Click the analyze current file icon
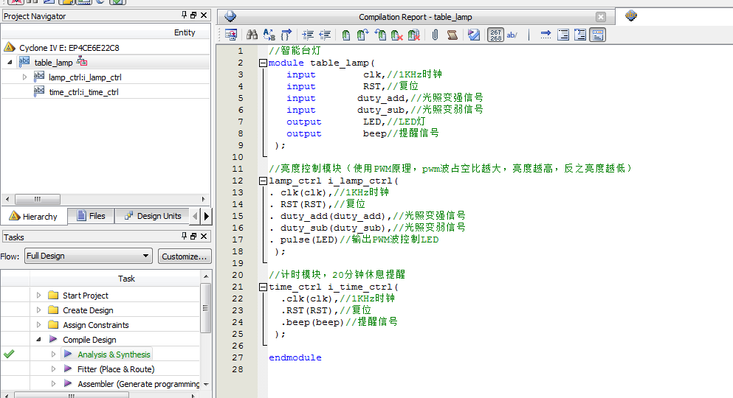 point(474,35)
